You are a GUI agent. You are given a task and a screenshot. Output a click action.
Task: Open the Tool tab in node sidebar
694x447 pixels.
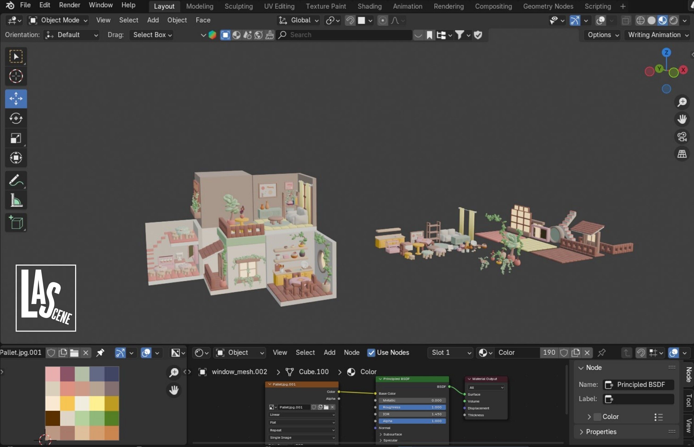click(688, 401)
